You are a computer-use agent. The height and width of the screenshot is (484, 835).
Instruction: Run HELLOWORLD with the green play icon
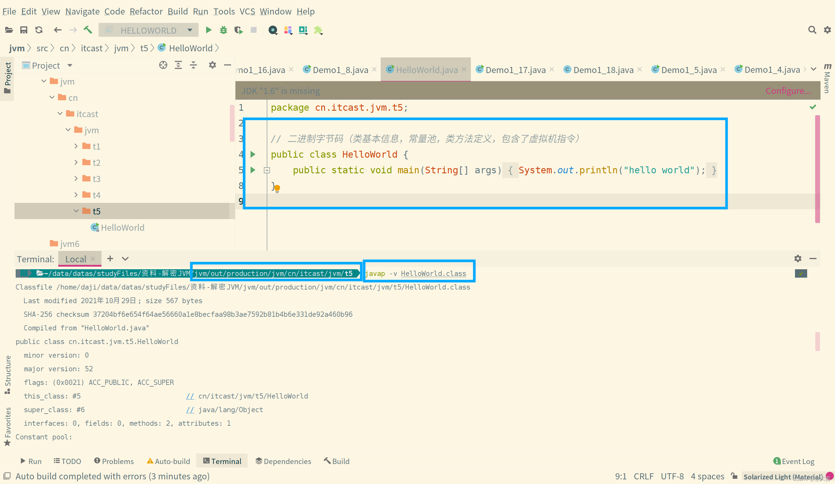pyautogui.click(x=209, y=30)
